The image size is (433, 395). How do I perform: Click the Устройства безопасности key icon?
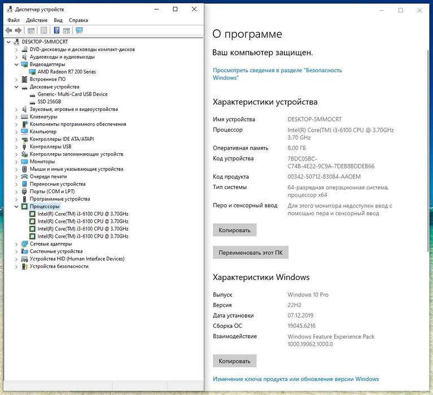tap(25, 267)
